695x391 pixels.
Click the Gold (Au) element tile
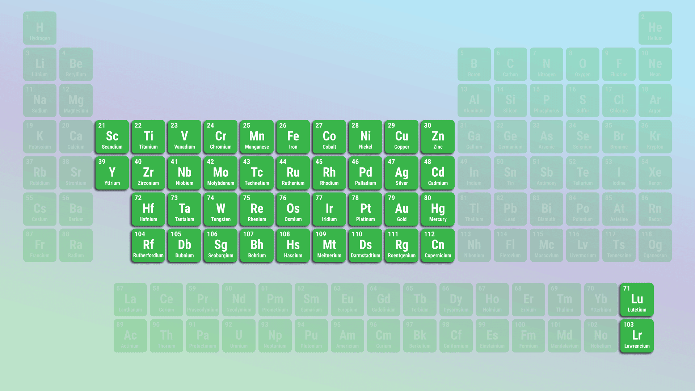coord(401,209)
